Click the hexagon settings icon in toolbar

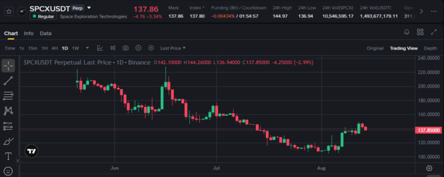click(151, 48)
